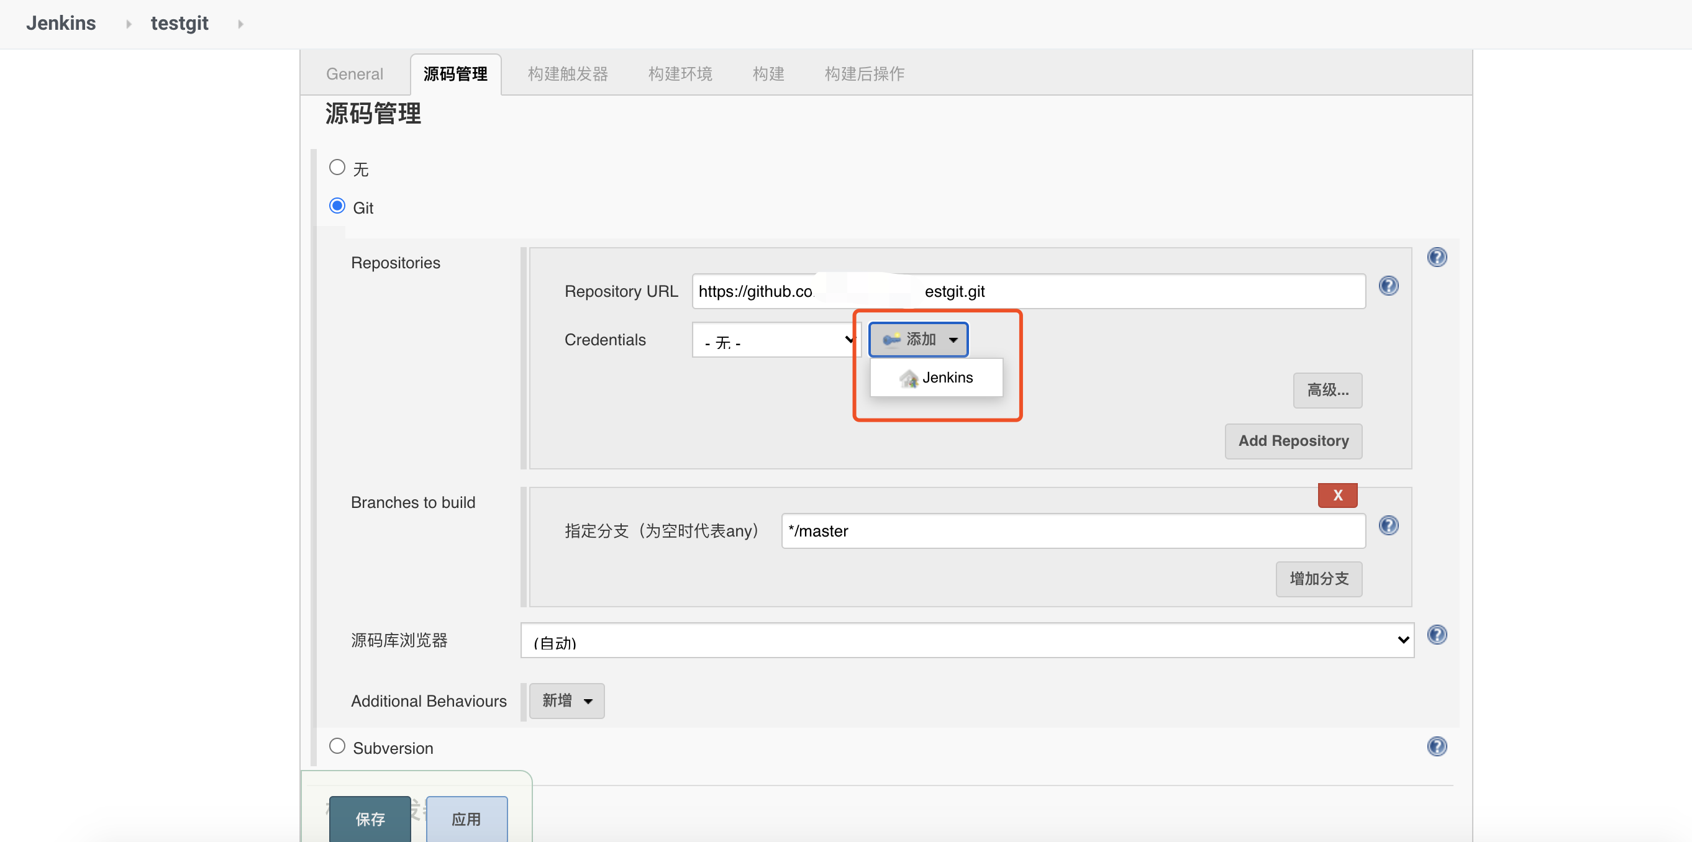Click help icon for 源码库浏览器 dropdown

pos(1437,635)
